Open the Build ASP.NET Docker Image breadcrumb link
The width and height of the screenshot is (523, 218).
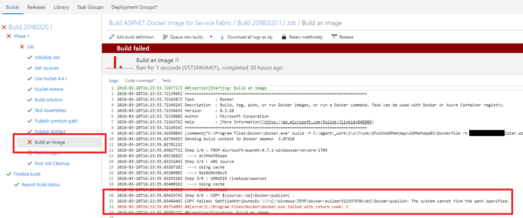171,23
